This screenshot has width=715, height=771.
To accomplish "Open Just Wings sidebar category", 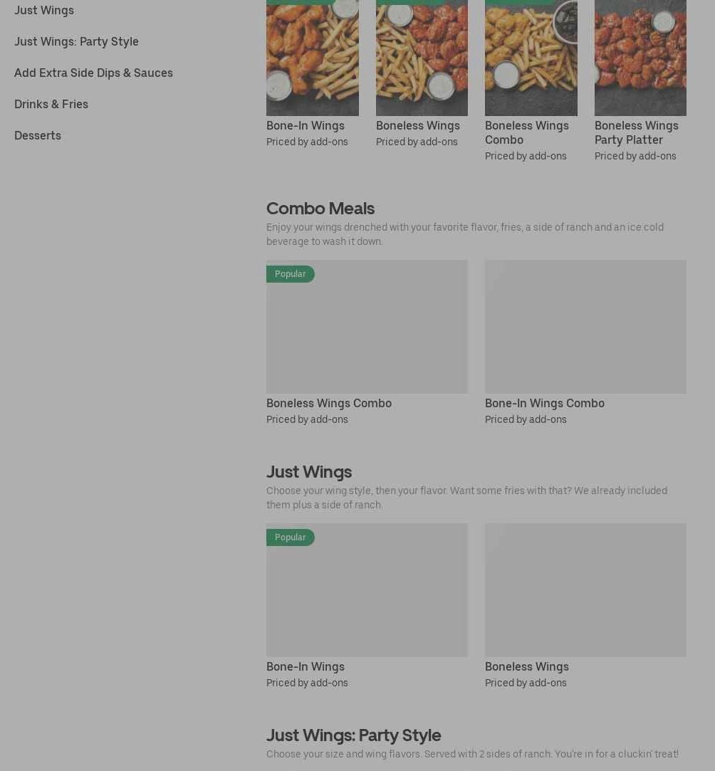I will 43,11.
